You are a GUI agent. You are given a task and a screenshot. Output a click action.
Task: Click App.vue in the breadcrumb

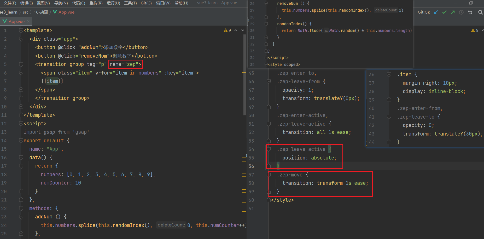[66, 12]
